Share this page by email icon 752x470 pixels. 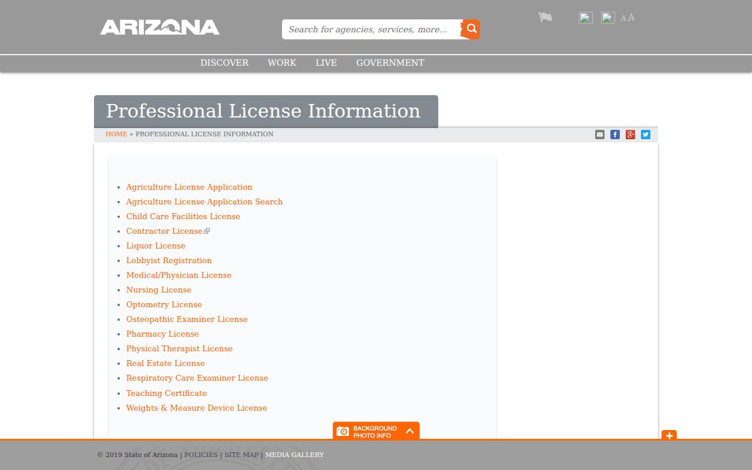(600, 135)
